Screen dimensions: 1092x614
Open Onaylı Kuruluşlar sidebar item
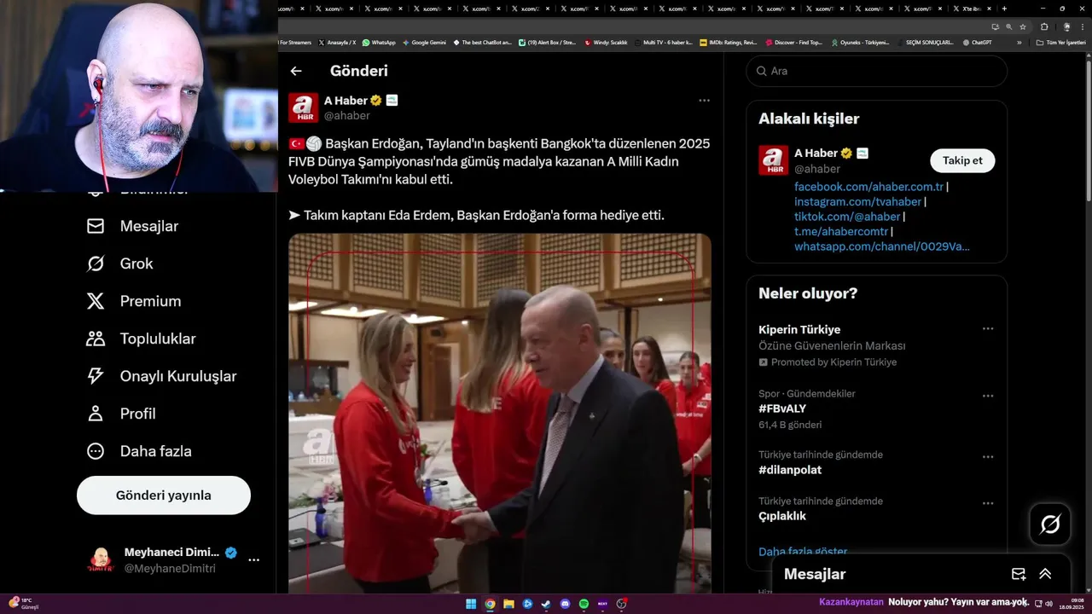(x=161, y=376)
